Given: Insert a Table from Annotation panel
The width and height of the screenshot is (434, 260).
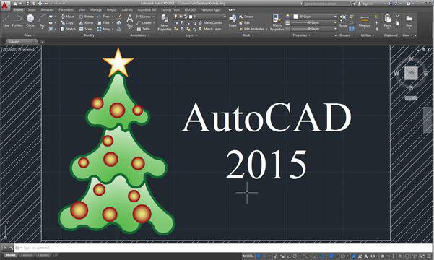Looking at the screenshot, I should tap(144, 29).
